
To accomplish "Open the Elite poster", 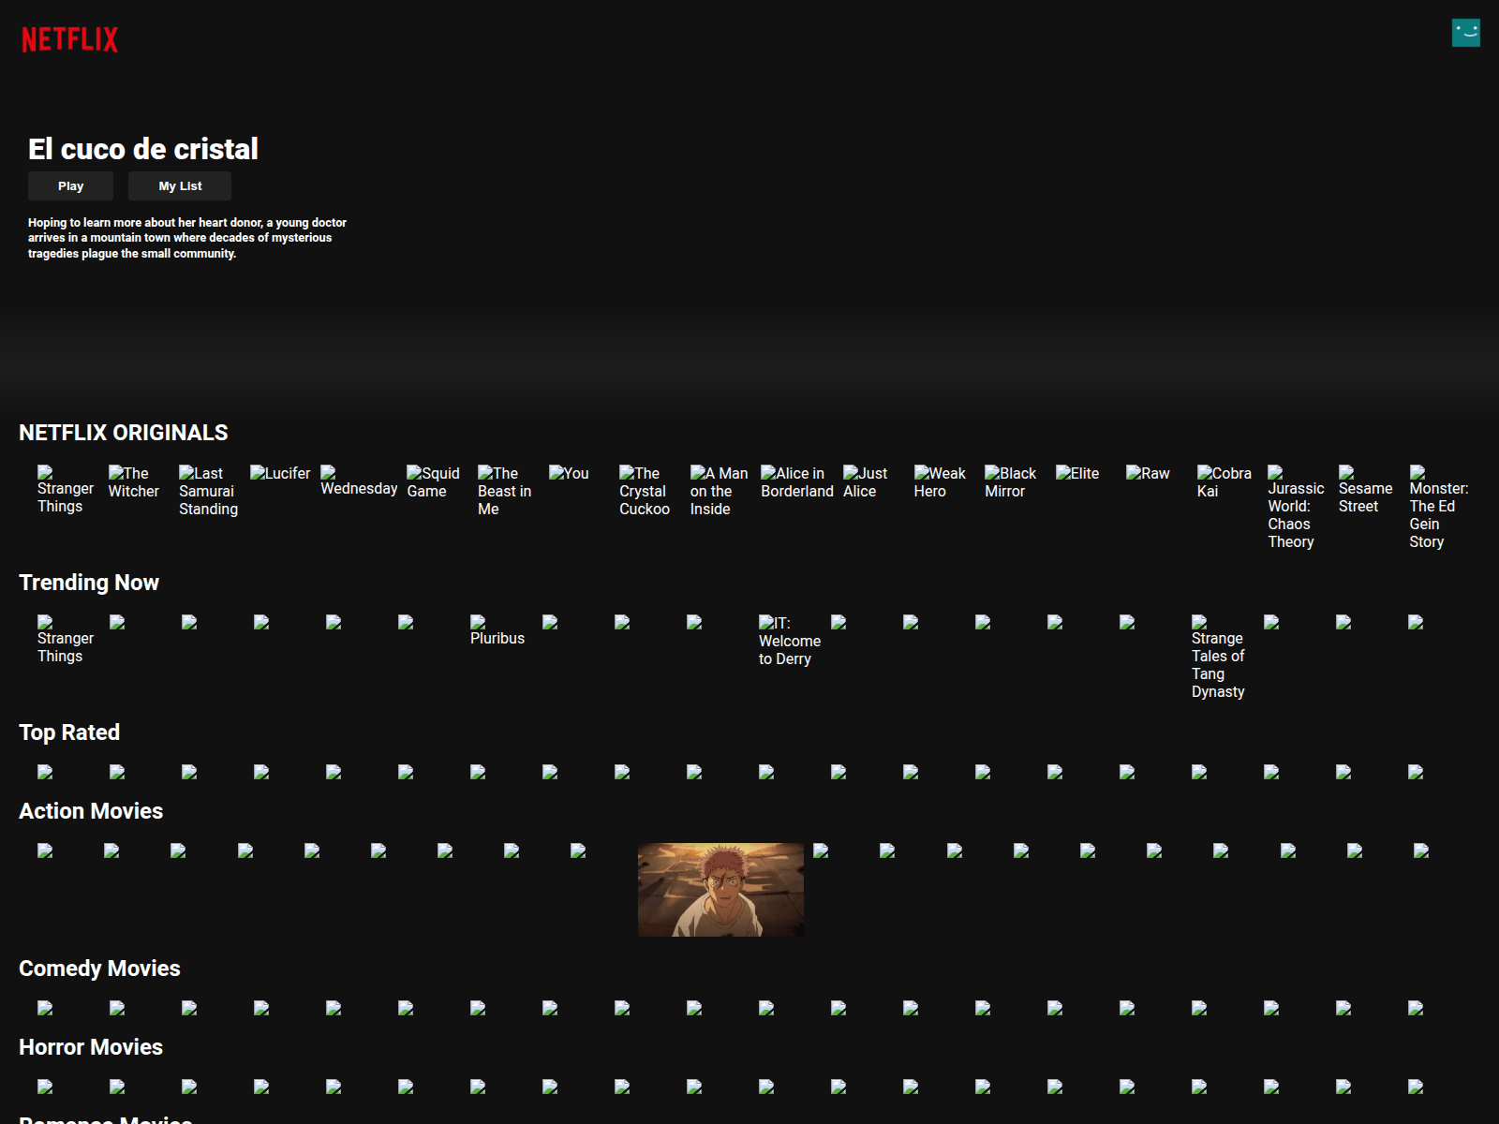I will [1077, 473].
